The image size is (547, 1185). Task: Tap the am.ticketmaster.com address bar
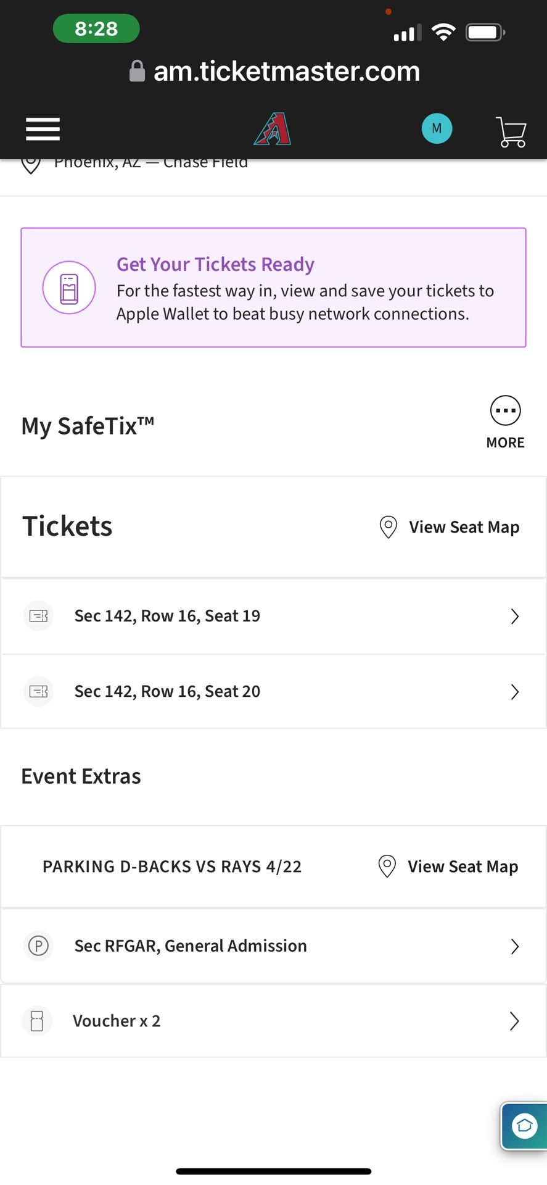click(x=274, y=72)
